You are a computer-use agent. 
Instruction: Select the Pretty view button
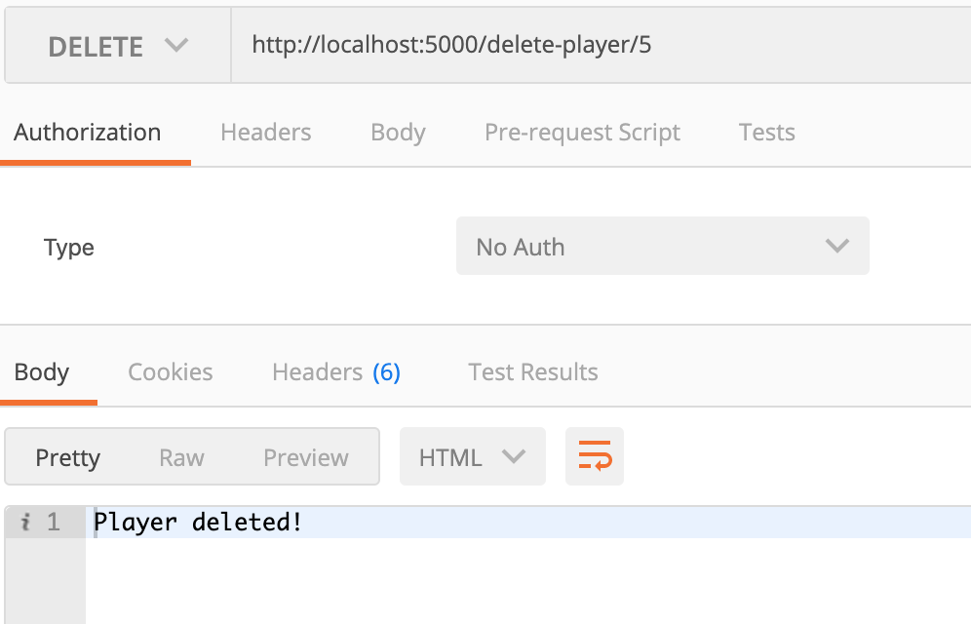(x=68, y=457)
